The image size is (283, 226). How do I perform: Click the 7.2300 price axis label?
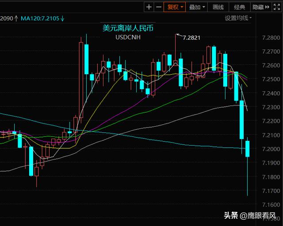pyautogui.click(x=271, y=107)
